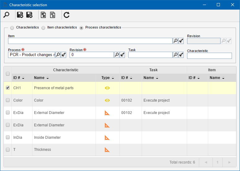
Task: Open the Item field lookup magnifier
Action: [x=176, y=41]
